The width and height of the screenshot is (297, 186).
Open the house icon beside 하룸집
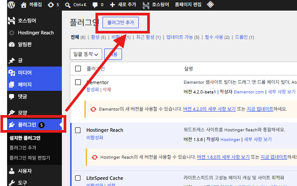click(24, 5)
